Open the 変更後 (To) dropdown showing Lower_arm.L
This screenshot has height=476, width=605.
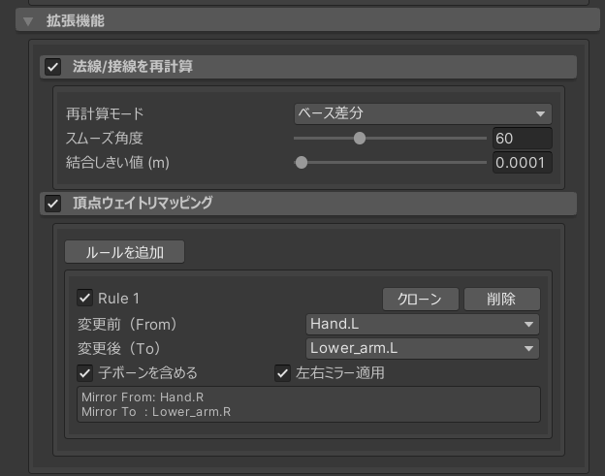point(422,348)
